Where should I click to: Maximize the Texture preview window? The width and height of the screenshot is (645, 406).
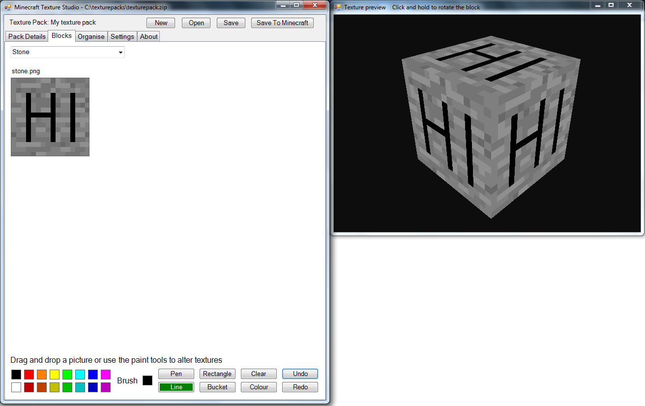611,5
